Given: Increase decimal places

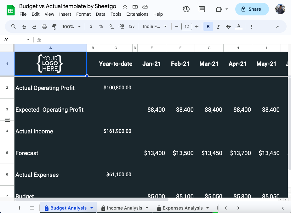Looking at the screenshot, I should tap(121, 26).
